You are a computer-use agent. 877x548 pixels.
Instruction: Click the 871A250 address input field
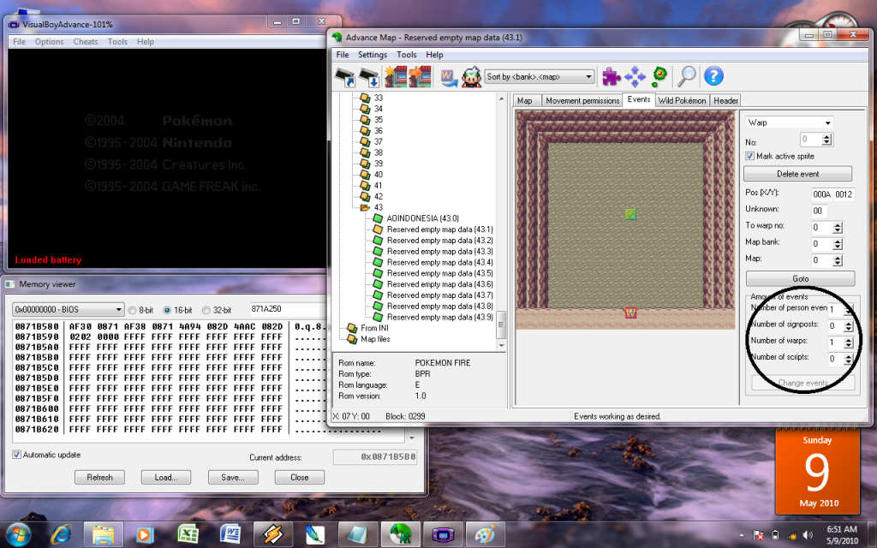(x=288, y=309)
